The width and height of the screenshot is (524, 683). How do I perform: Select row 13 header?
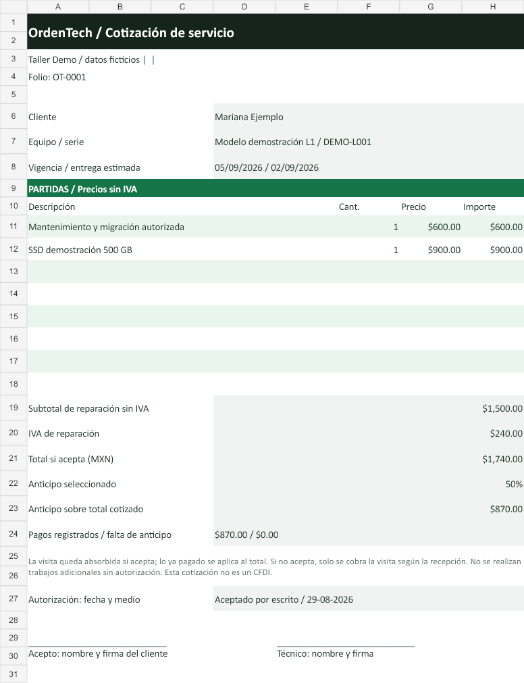coord(14,271)
